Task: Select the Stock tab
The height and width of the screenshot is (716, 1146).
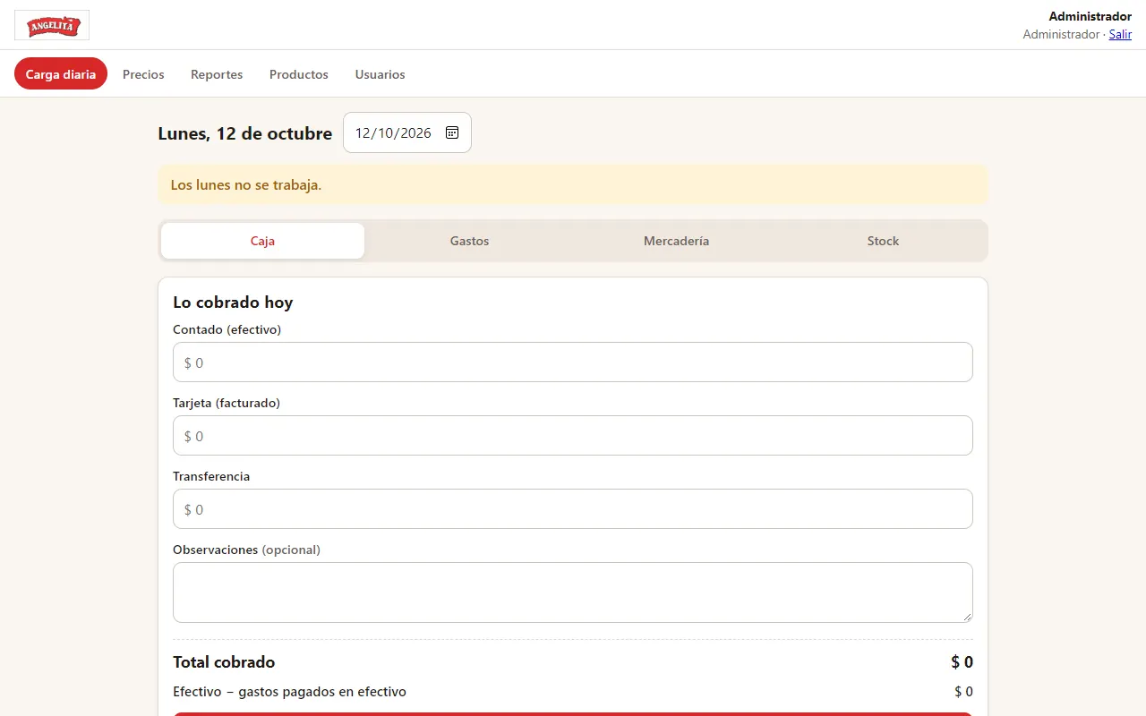Action: tap(883, 241)
